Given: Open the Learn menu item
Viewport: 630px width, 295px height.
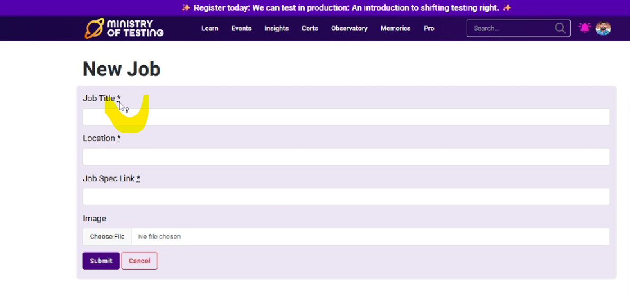Looking at the screenshot, I should coord(210,29).
